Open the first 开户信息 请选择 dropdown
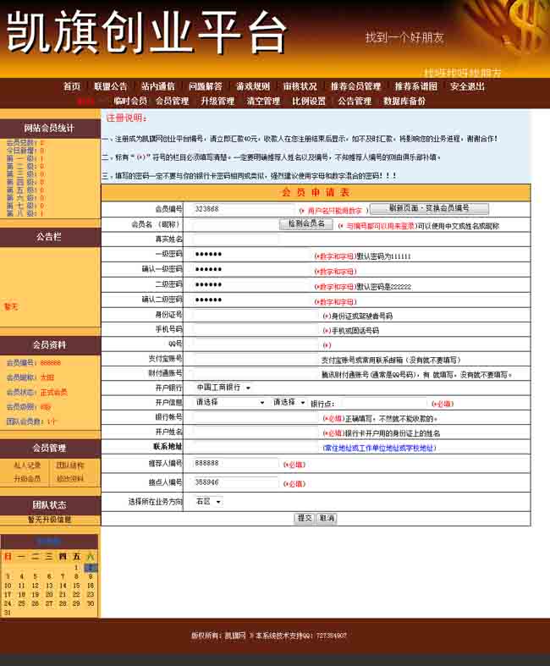 coord(230,403)
